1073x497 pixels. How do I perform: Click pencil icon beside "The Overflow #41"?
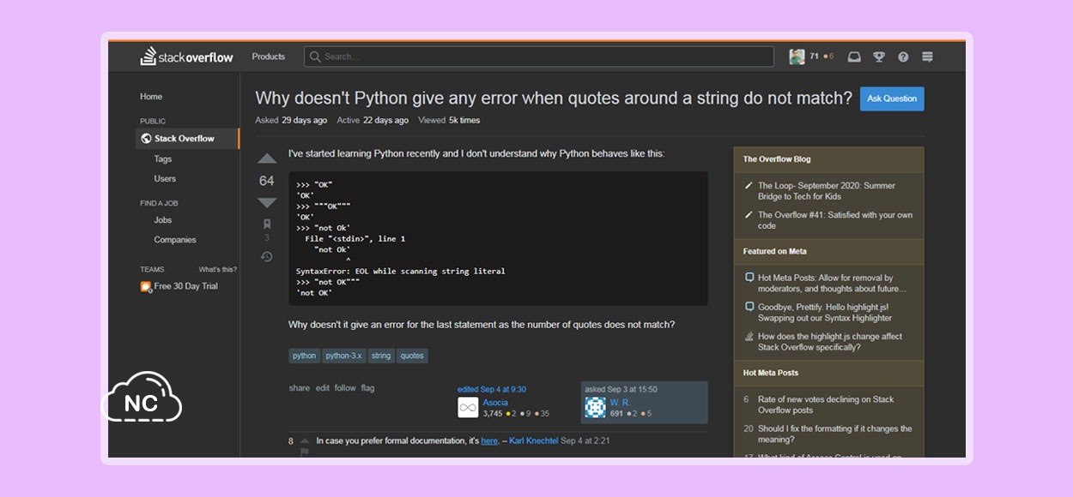(x=749, y=215)
